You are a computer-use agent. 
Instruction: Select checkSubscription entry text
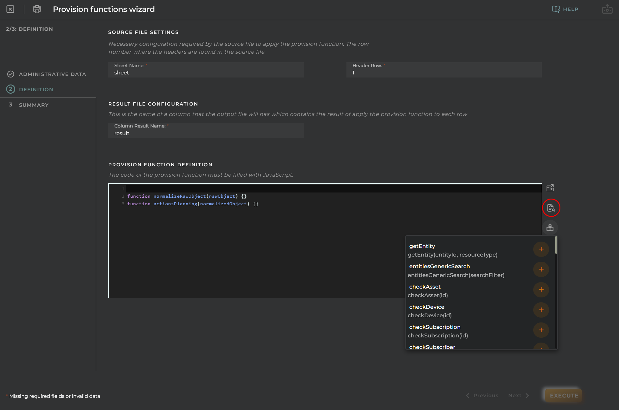pos(435,327)
